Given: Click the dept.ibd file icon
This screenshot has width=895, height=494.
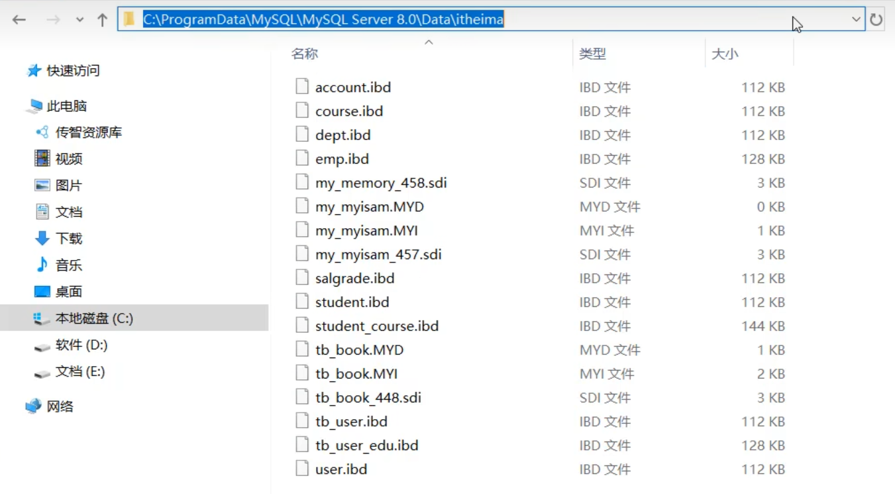Looking at the screenshot, I should (302, 135).
